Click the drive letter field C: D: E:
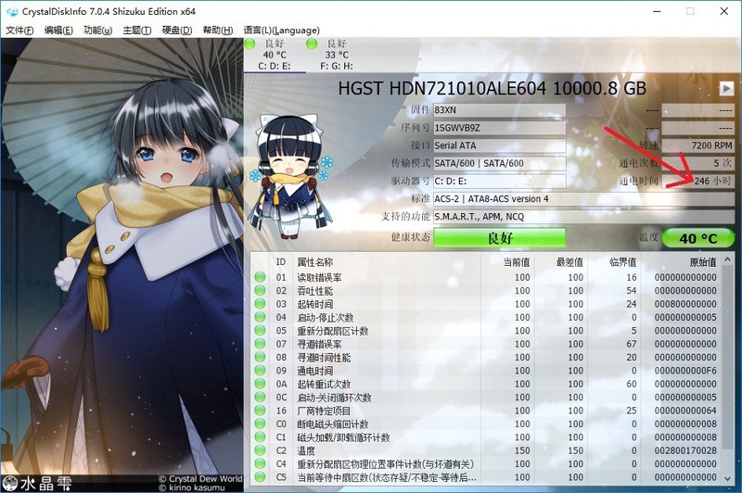 (500, 182)
